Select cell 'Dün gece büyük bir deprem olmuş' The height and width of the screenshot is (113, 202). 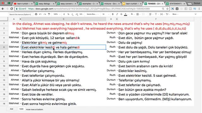pyautogui.click(x=63, y=33)
